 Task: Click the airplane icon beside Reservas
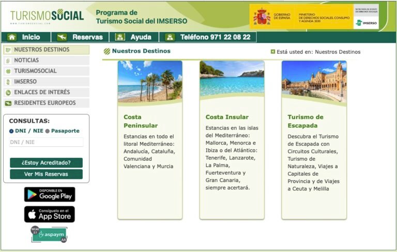click(x=62, y=37)
